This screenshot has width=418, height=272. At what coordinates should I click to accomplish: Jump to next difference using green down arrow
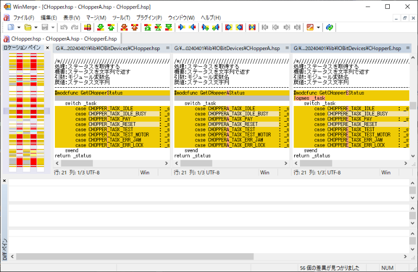[x=100, y=27]
